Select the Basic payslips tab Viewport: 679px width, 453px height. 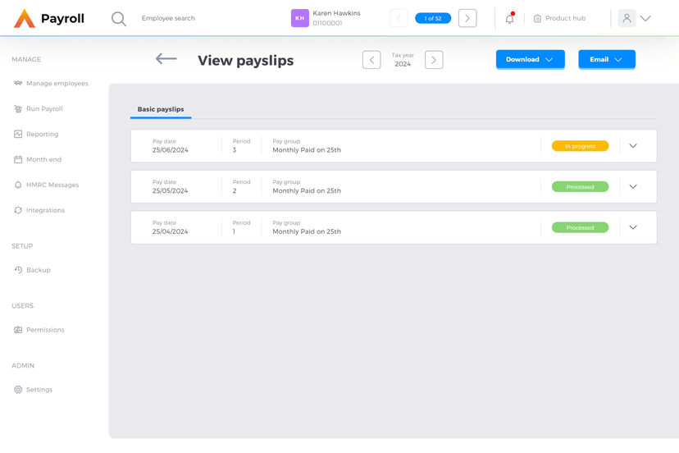[161, 109]
